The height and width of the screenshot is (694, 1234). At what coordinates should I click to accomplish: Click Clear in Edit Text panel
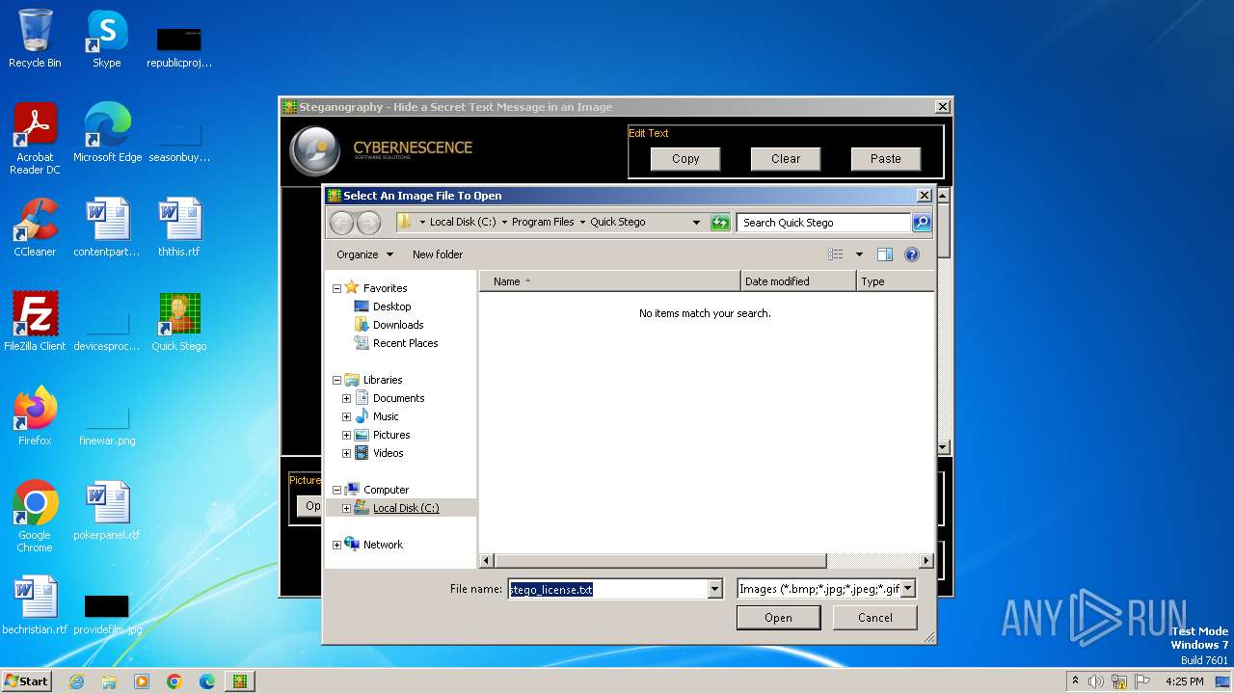pos(786,159)
